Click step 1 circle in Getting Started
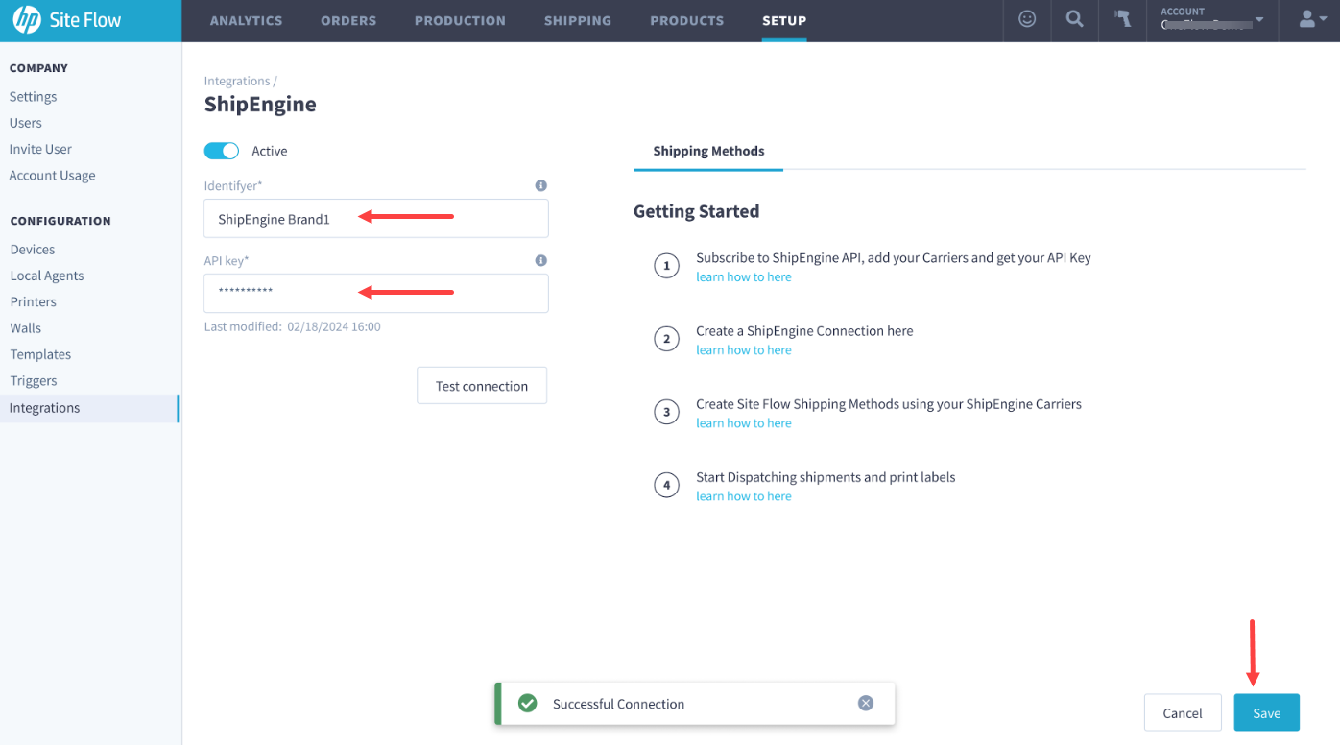The width and height of the screenshot is (1340, 745). [x=667, y=266]
